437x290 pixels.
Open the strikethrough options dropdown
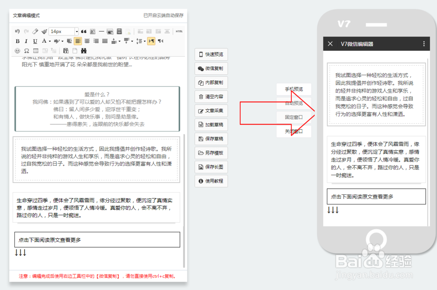(x=62, y=41)
